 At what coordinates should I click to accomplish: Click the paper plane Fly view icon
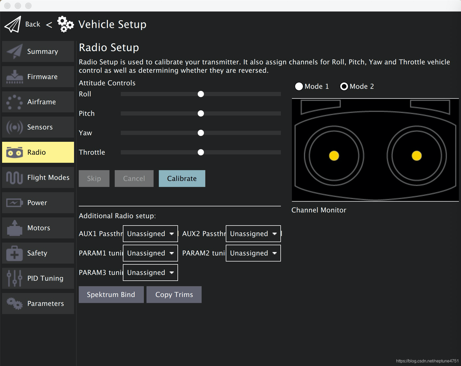pos(13,24)
